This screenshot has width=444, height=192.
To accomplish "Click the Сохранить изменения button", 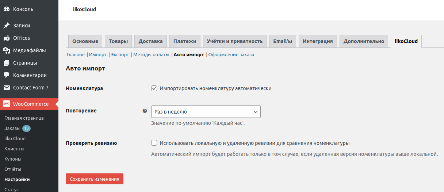I will point(95,179).
